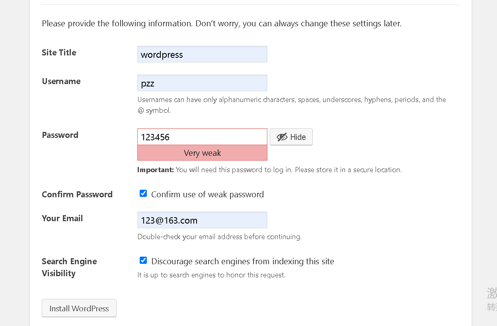This screenshot has height=326, width=497.
Task: Click the Confirm Password label
Action: click(x=77, y=194)
